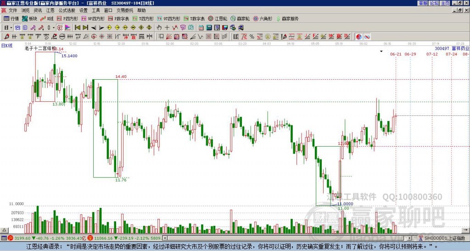Select the hand pan tool
The height and width of the screenshot is (251, 470).
pyautogui.click(x=159, y=28)
